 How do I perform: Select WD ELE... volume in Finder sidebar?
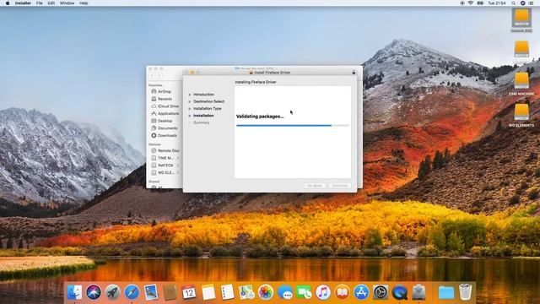(x=165, y=172)
